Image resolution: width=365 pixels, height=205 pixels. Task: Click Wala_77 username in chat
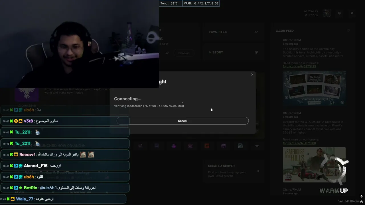[25, 199]
